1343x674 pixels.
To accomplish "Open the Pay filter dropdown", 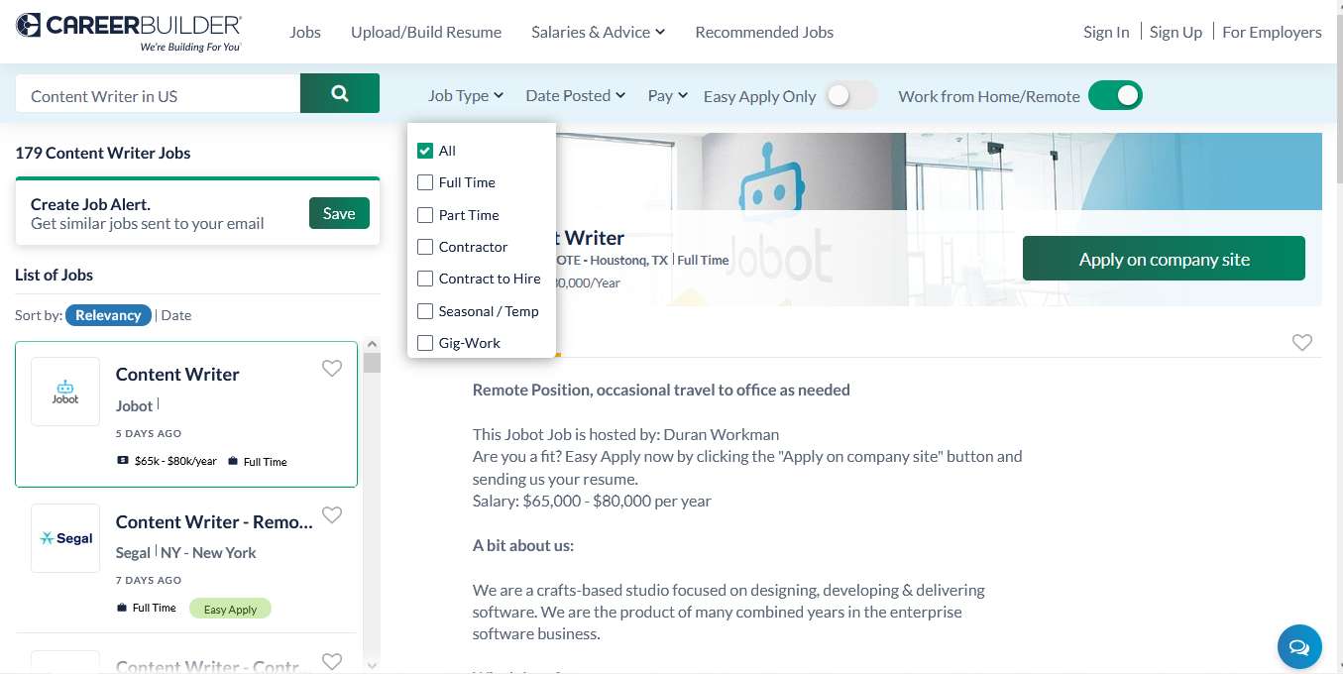I will [666, 95].
